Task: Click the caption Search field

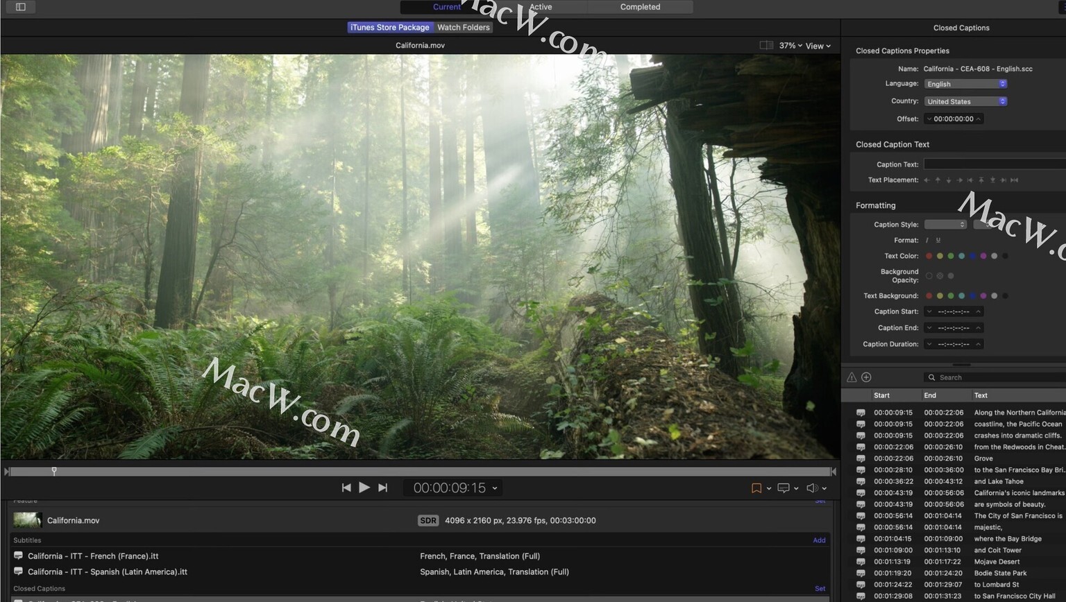Action: point(995,377)
